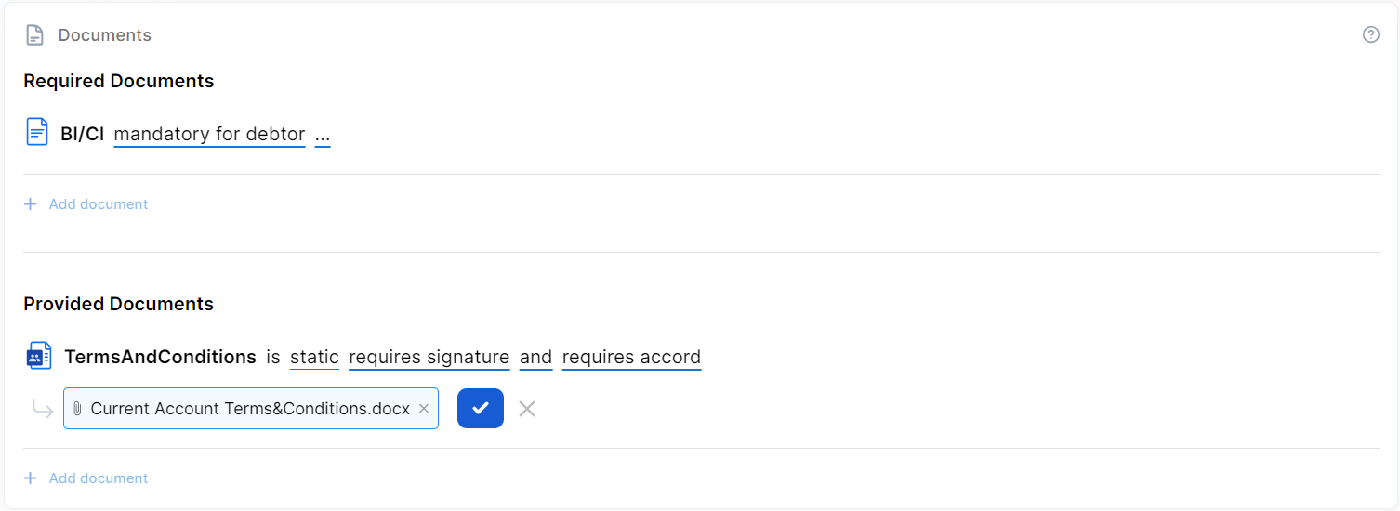The height and width of the screenshot is (511, 1400).
Task: Confirm attachment with blue checkmark button
Action: [x=480, y=409]
